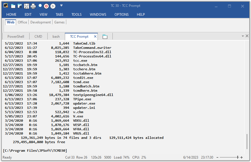Click the updater.ini file name
Viewport: 251px width, 162px height.
coord(84,108)
